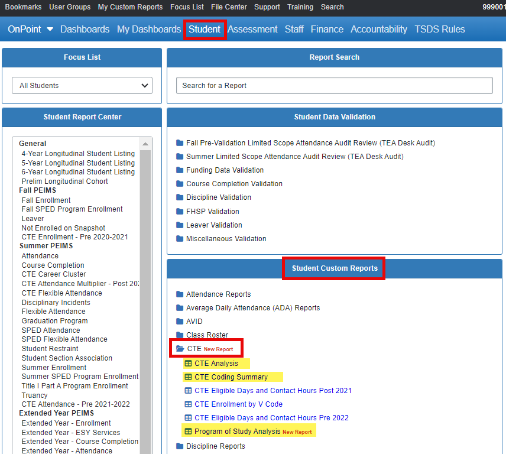Open the Truancy report link
506x454 pixels.
pos(34,395)
